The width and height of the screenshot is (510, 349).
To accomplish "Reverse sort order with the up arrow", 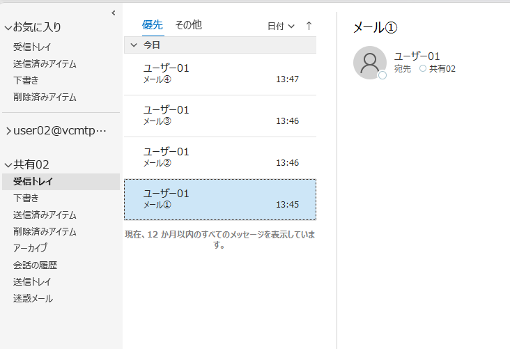I will pyautogui.click(x=309, y=26).
